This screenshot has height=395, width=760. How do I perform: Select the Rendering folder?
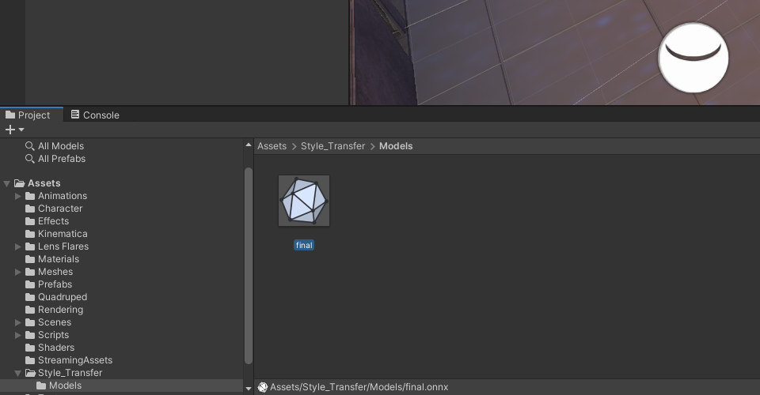pos(61,310)
